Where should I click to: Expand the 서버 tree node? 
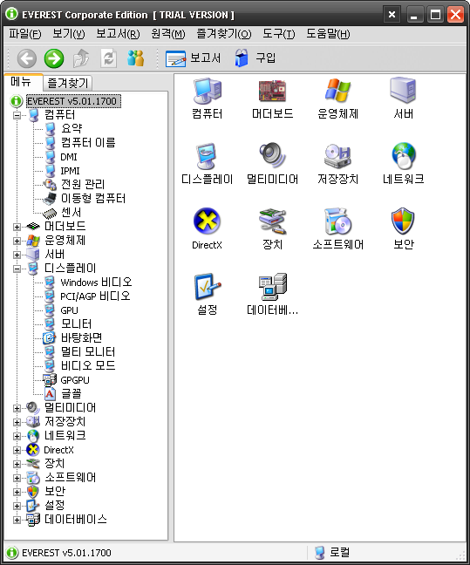(x=17, y=255)
